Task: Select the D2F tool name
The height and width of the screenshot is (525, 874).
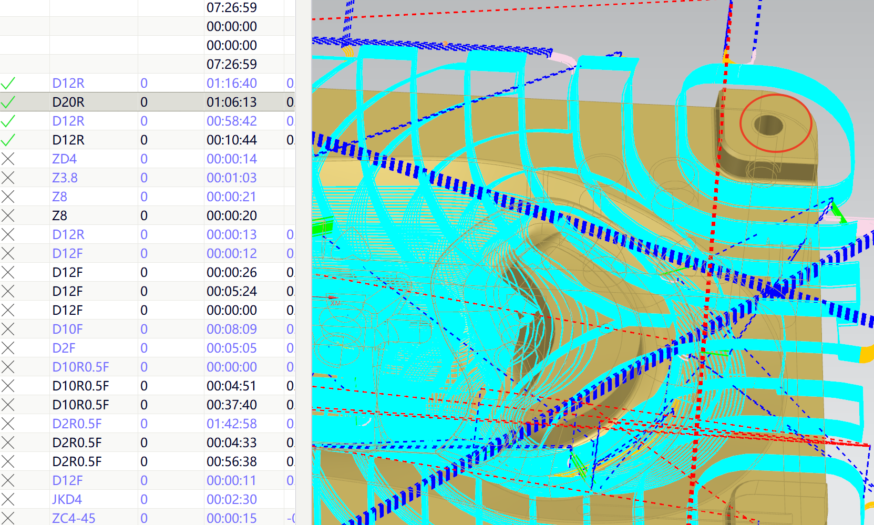Action: tap(64, 348)
